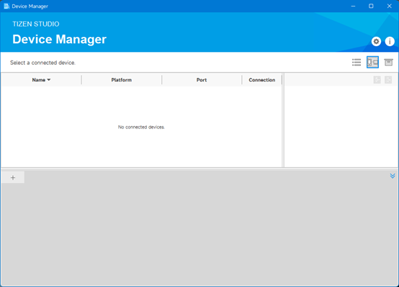Minimize the Device Manager window
399x287 pixels.
click(x=353, y=6)
